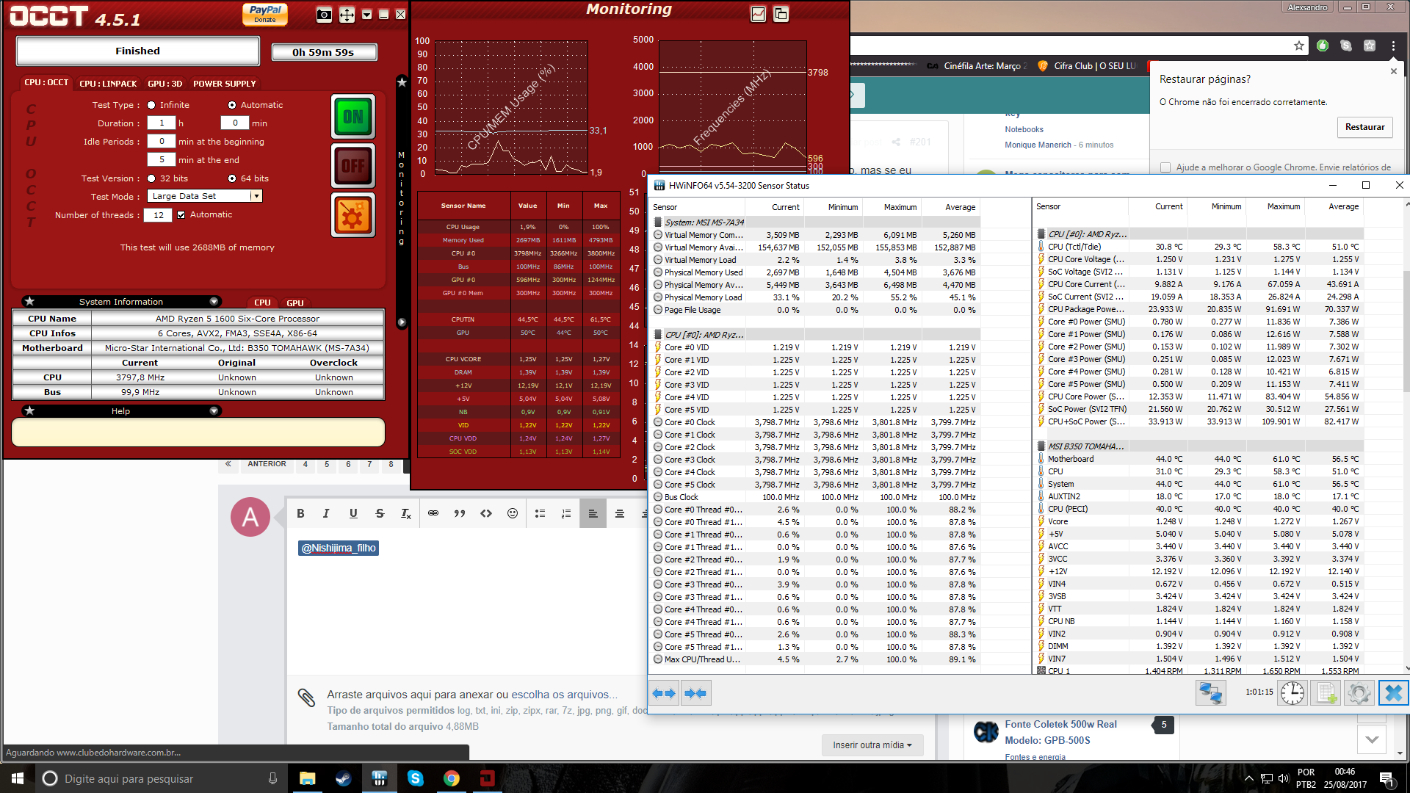1410x793 pixels.
Task: Insert code using the angle brackets icon
Action: click(x=486, y=513)
